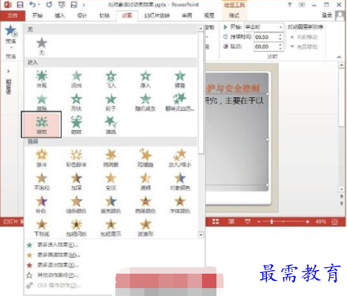347x296 pixels.
Task: Apply the 脉冲 (Pulse) emphasis effect
Action: click(42, 158)
